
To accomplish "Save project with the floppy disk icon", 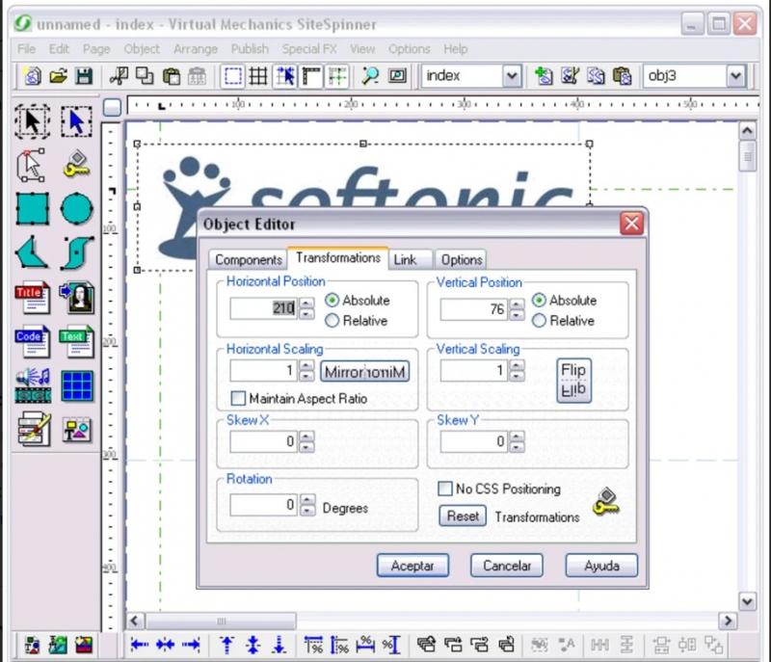I will click(84, 77).
